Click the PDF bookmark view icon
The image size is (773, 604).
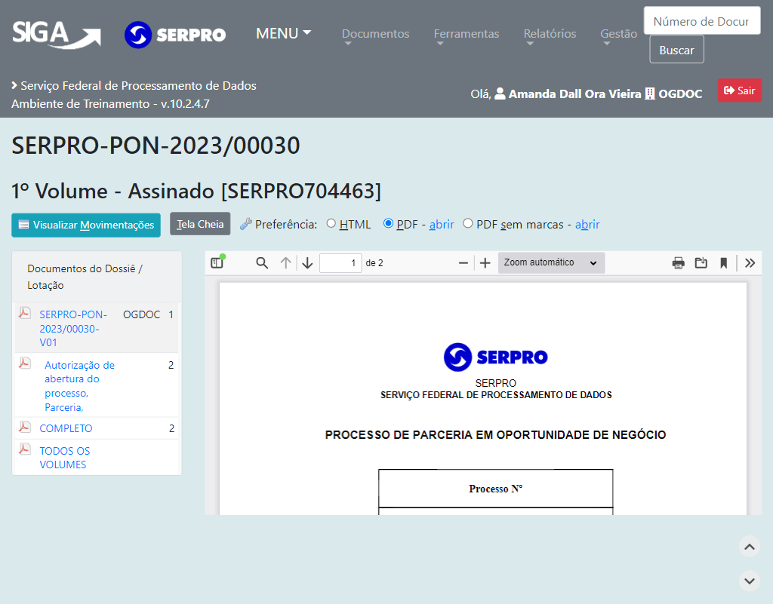pos(724,263)
